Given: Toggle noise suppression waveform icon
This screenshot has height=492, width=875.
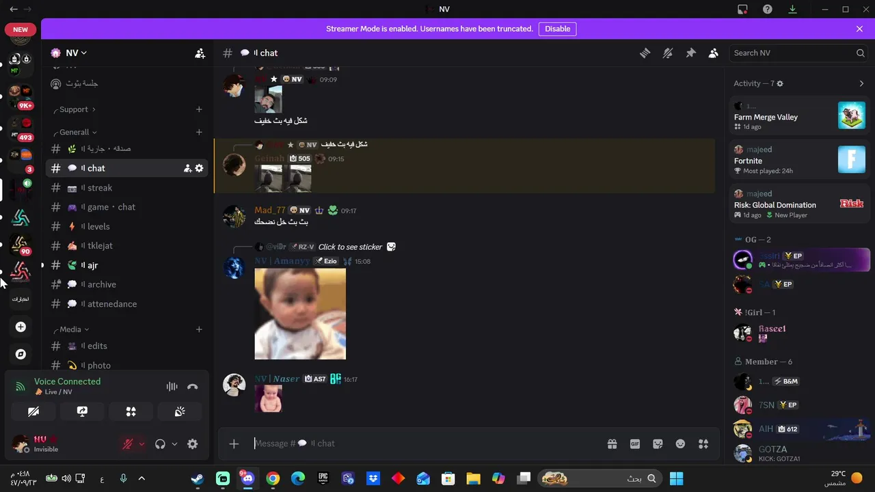Looking at the screenshot, I should pos(172,386).
